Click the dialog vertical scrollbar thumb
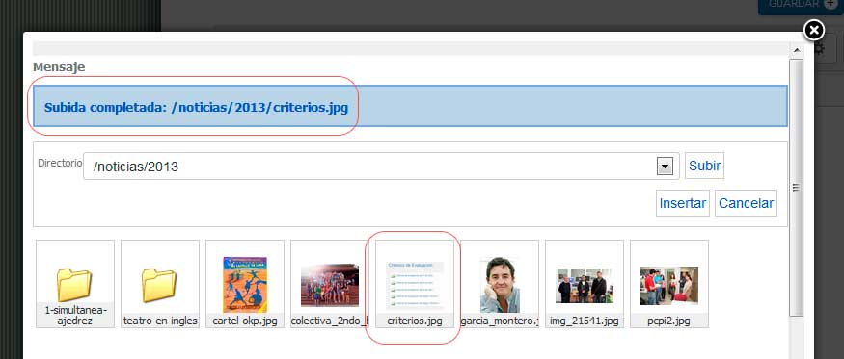Screen dimensions: 844x359 796,187
